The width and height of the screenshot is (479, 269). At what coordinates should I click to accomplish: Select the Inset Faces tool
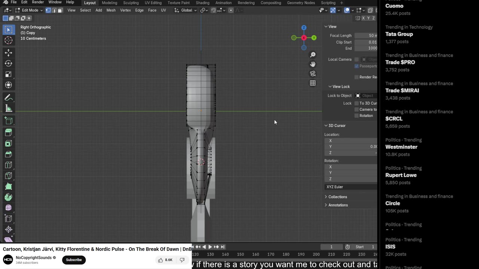coord(8,143)
